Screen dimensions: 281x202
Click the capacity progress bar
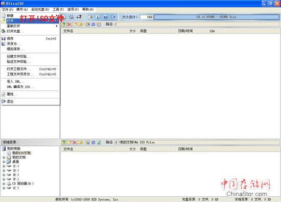[x=217, y=17]
